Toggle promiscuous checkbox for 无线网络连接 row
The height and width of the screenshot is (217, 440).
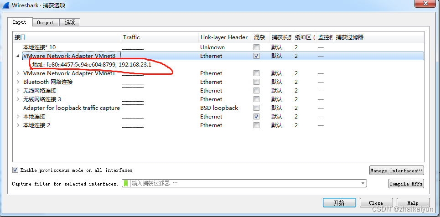pos(256,91)
